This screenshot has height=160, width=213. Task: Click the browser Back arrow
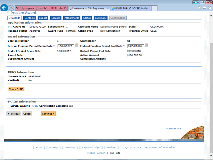5,8
